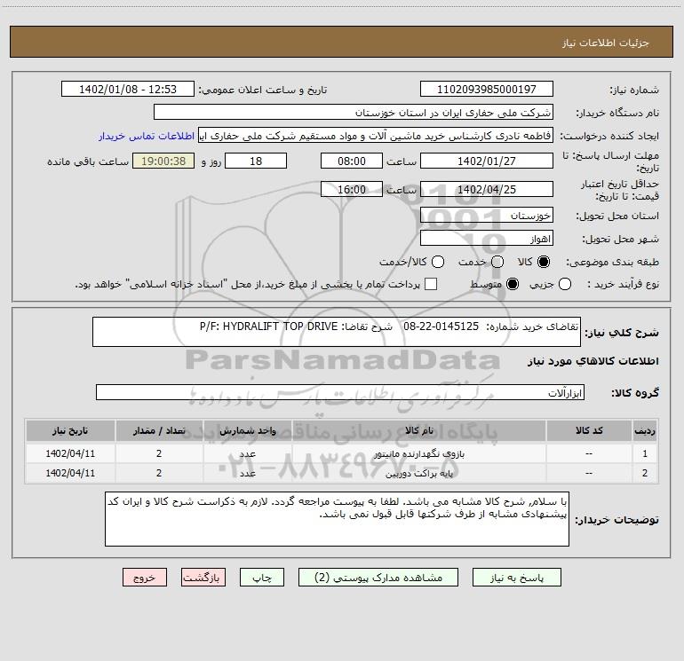Screen dimensions: 684x661
Task: Click the شرح کلی نیاز label
Action: [622, 333]
